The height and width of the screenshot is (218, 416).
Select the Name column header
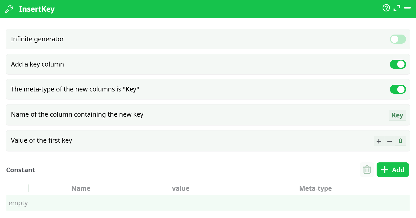pyautogui.click(x=81, y=188)
